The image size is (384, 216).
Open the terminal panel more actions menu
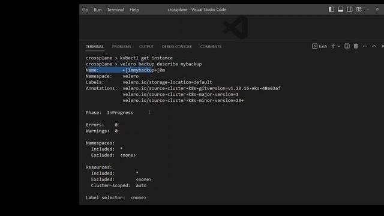point(365,46)
